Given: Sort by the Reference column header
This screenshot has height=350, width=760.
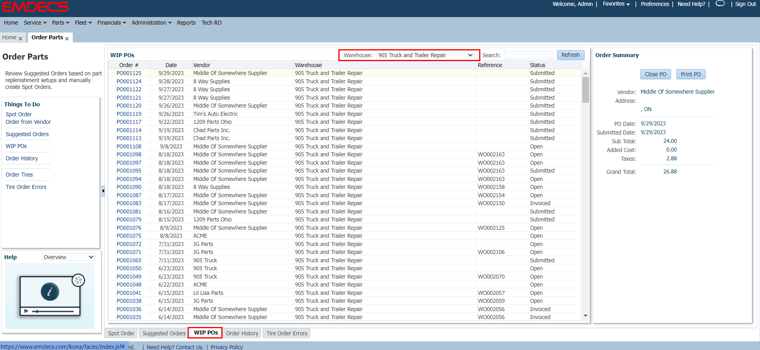Looking at the screenshot, I should (503, 65).
